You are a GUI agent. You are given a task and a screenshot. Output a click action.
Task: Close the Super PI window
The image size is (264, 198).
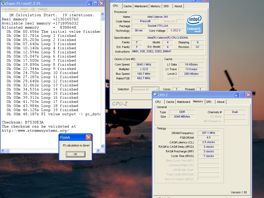102,3
